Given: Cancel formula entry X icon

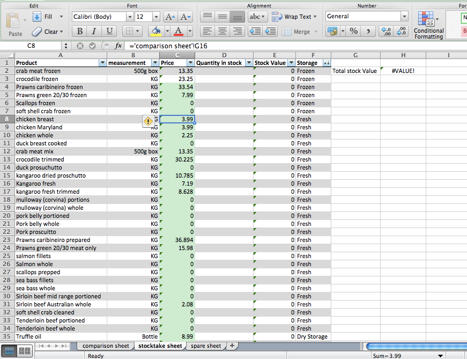Looking at the screenshot, I should [80, 46].
